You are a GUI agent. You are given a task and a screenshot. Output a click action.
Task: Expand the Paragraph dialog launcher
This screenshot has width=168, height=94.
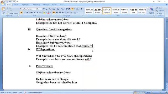[82, 16]
